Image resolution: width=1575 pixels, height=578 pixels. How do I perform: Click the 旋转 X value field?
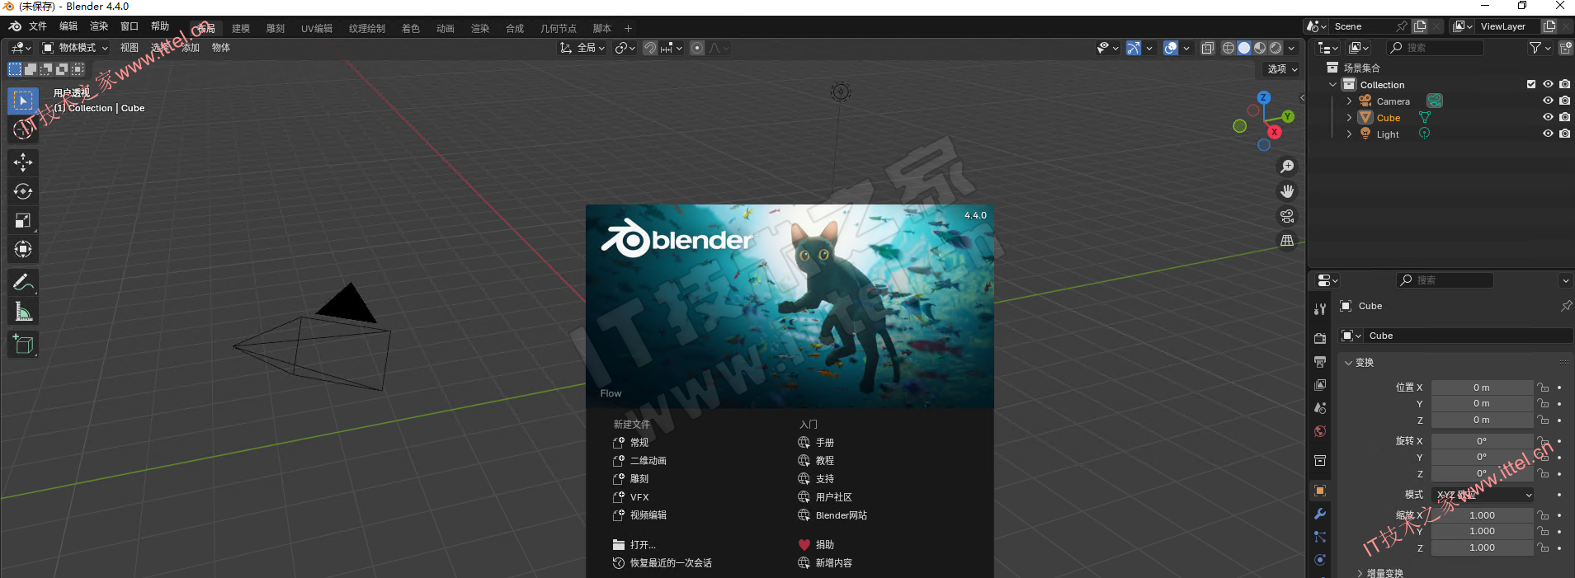[x=1483, y=441]
